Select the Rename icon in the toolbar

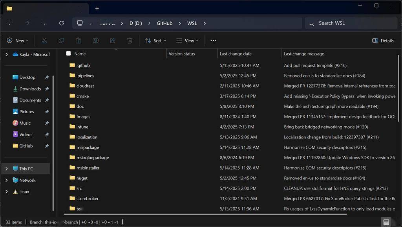[95, 41]
